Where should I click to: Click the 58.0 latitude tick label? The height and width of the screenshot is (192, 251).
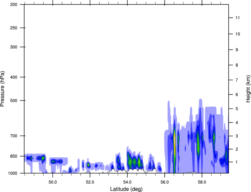point(202,182)
